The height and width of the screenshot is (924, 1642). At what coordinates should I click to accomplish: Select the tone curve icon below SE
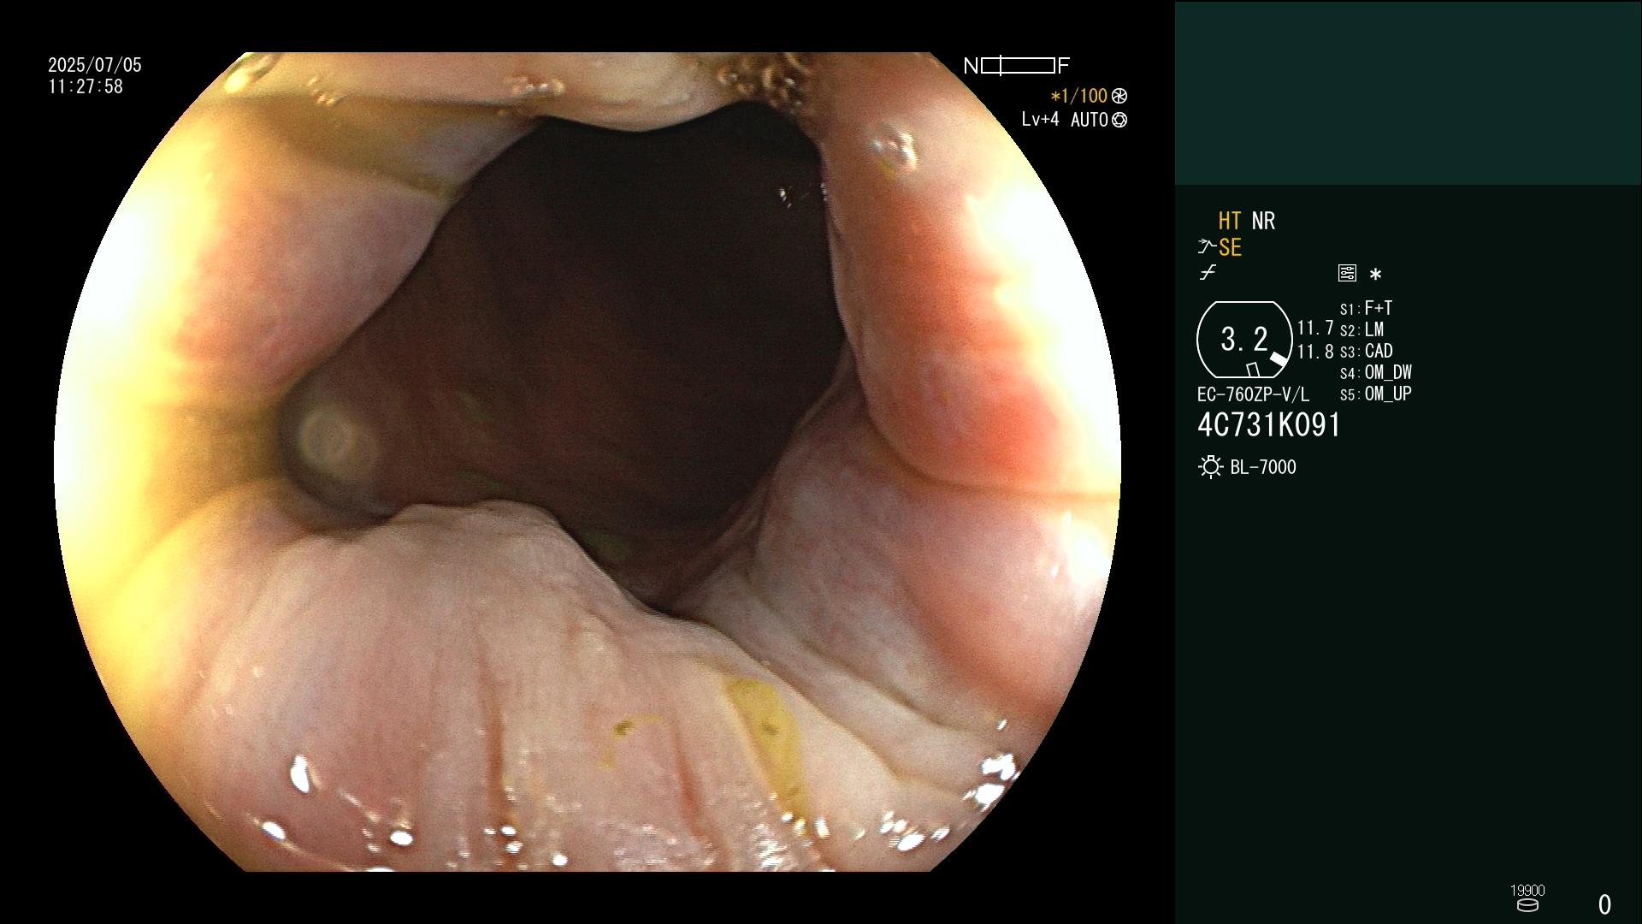[1208, 273]
